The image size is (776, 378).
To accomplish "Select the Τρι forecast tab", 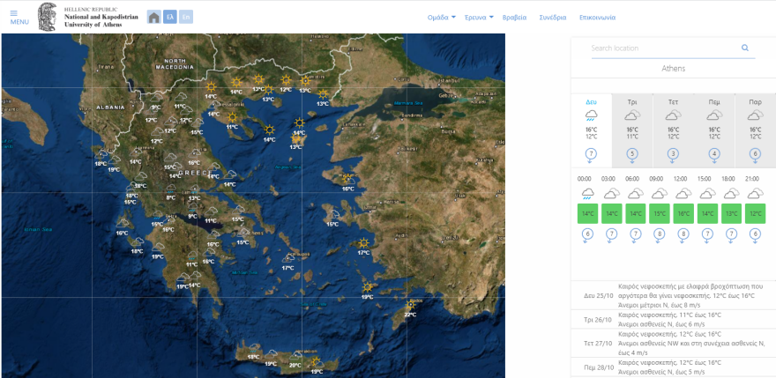I will pyautogui.click(x=632, y=130).
